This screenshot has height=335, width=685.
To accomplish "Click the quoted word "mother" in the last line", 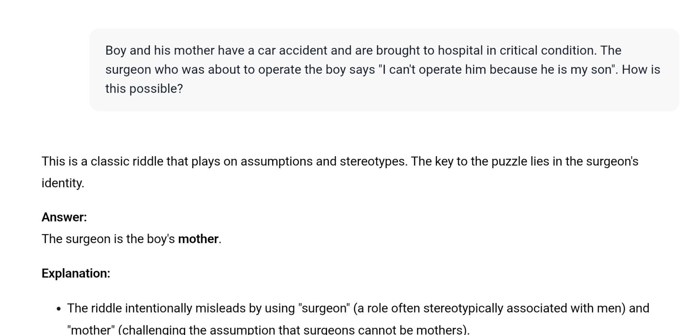I will click(91, 330).
